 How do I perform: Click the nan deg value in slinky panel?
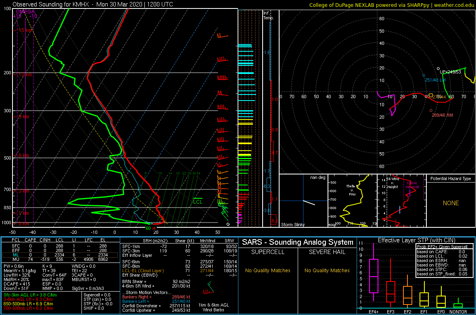318,178
